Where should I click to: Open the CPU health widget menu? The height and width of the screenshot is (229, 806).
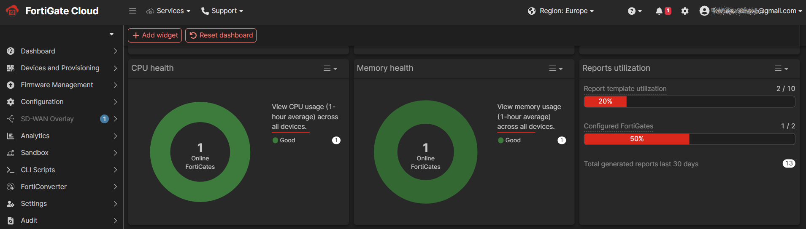point(330,68)
